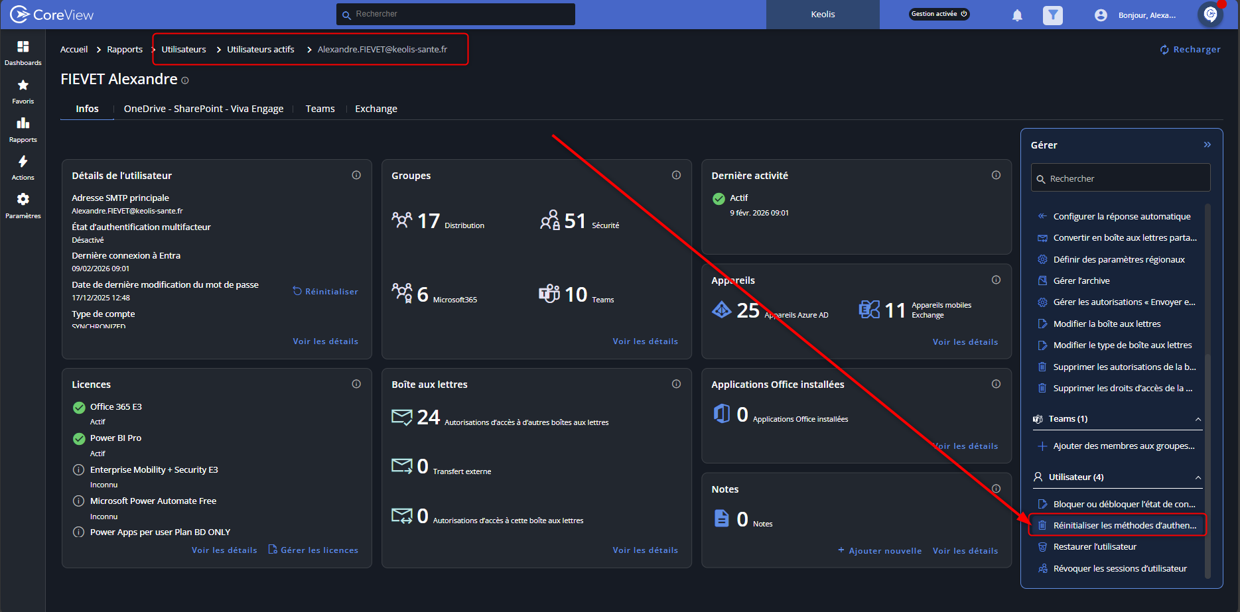
Task: View details of Boîte aux lettres card
Action: [646, 550]
